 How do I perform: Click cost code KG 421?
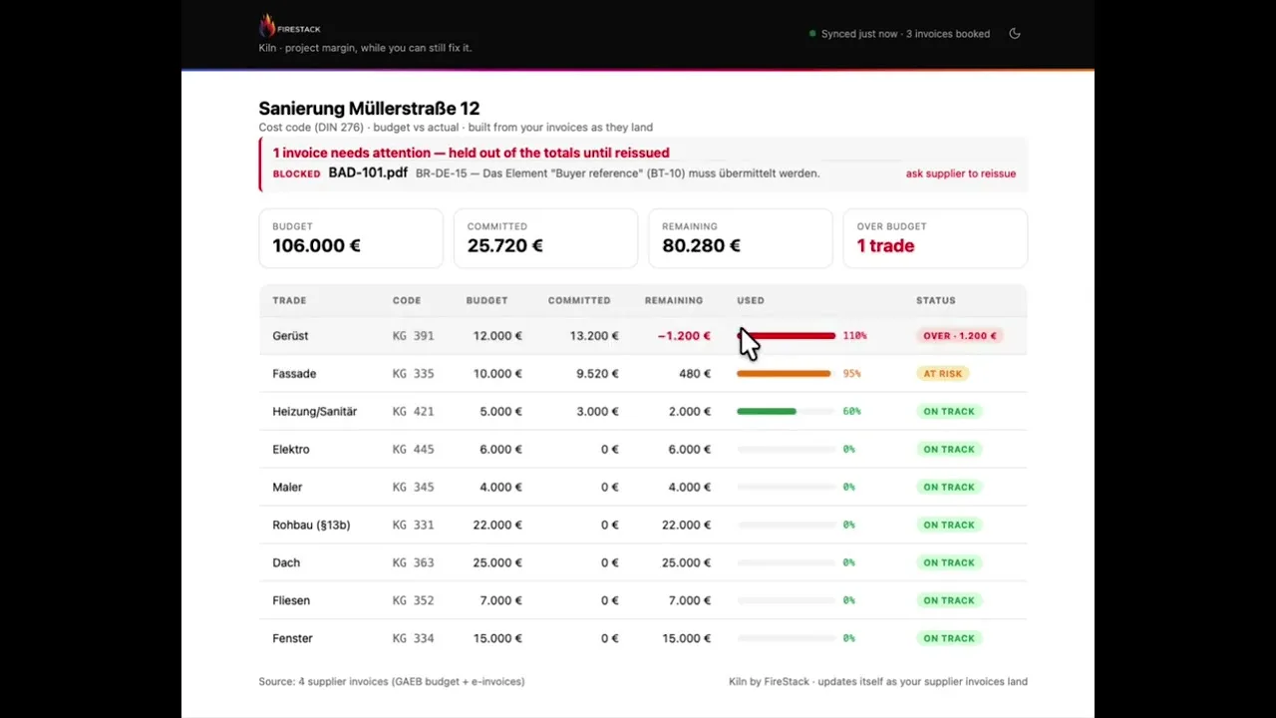(413, 412)
